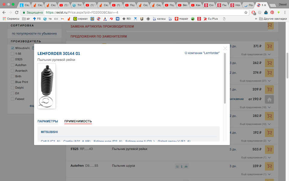Open the Другие закладки bookmarks folder

(273, 19)
